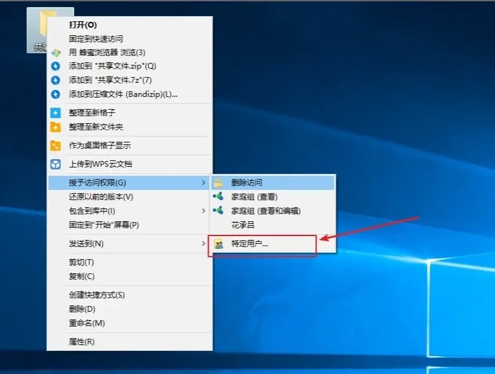Expand the 发送到(N) submenu arrow
This screenshot has width=495, height=374.
(x=204, y=244)
